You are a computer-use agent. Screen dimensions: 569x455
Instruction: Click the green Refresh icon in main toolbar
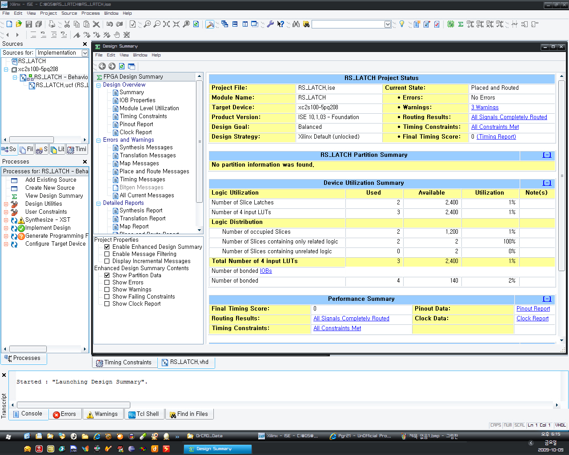(x=196, y=24)
